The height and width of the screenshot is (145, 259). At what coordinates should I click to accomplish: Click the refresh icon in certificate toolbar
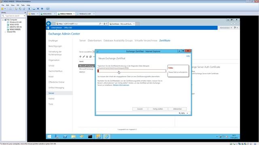click(x=91, y=56)
